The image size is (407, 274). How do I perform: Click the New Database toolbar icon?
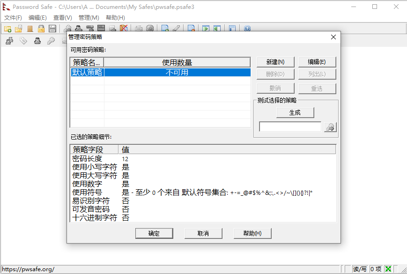point(7,28)
